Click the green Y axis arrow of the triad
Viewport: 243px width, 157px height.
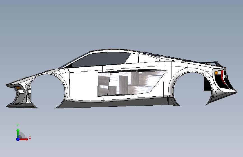point(18,133)
